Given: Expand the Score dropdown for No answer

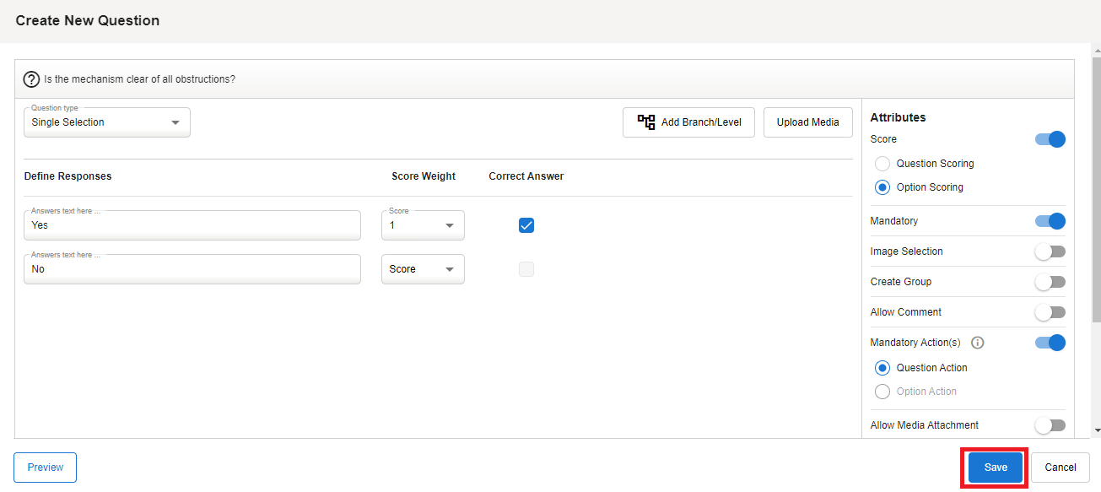Looking at the screenshot, I should 423,269.
